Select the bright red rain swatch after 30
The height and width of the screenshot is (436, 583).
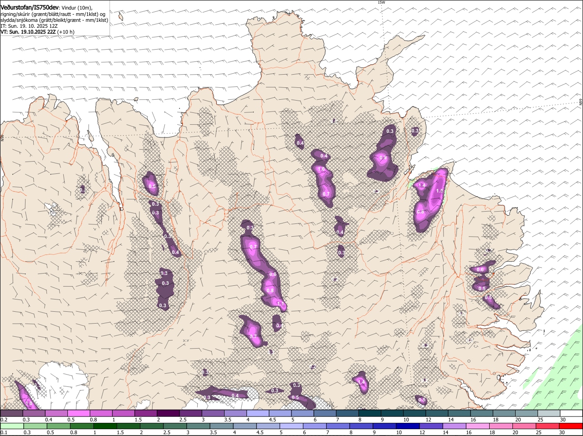(x=570, y=426)
